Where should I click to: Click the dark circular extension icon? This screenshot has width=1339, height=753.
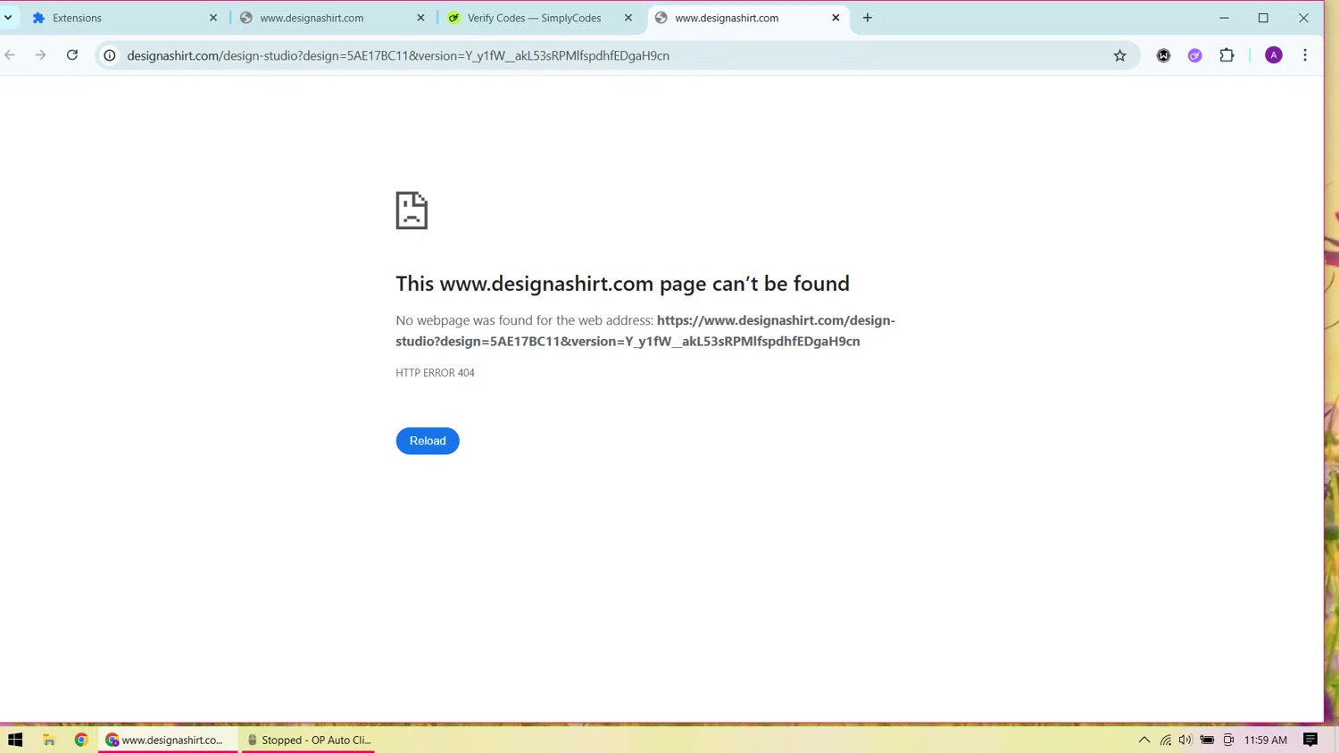(x=1164, y=55)
